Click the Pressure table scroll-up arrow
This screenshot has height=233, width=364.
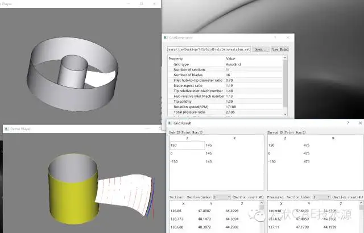361,203
